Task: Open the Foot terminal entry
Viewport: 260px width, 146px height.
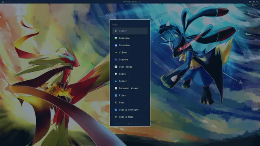Action: [x=130, y=103]
